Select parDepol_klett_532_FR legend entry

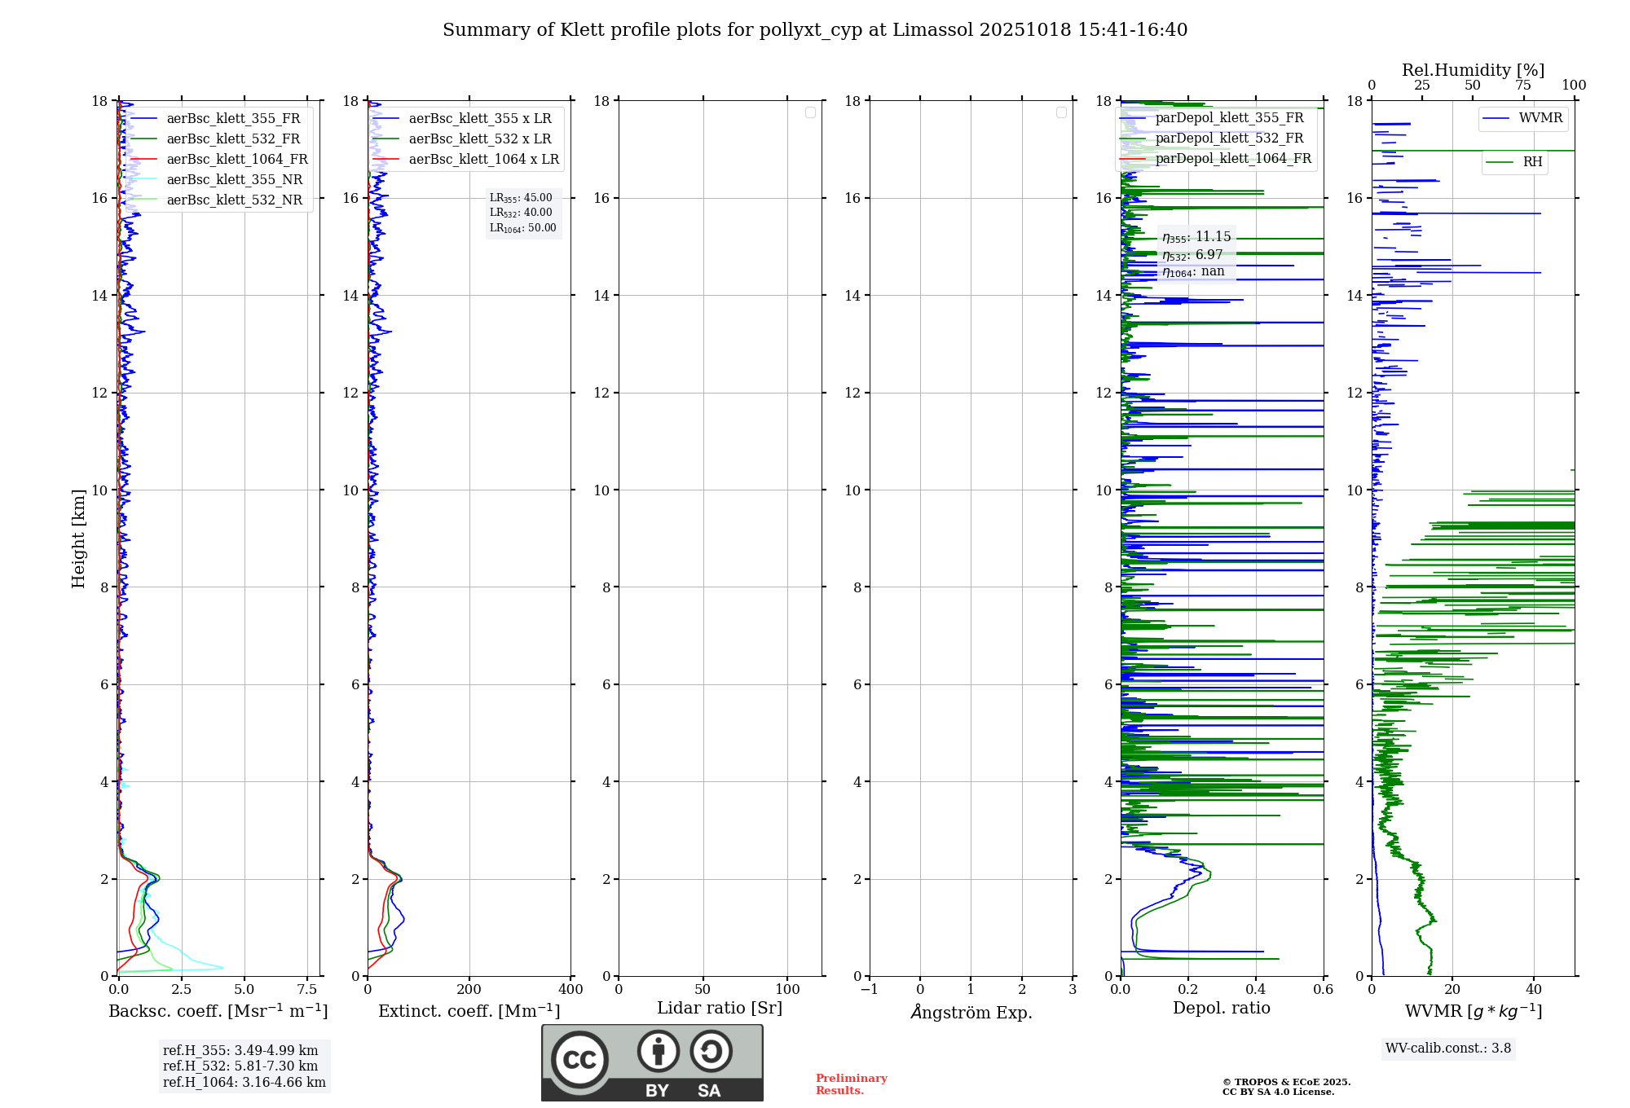pos(1229,138)
